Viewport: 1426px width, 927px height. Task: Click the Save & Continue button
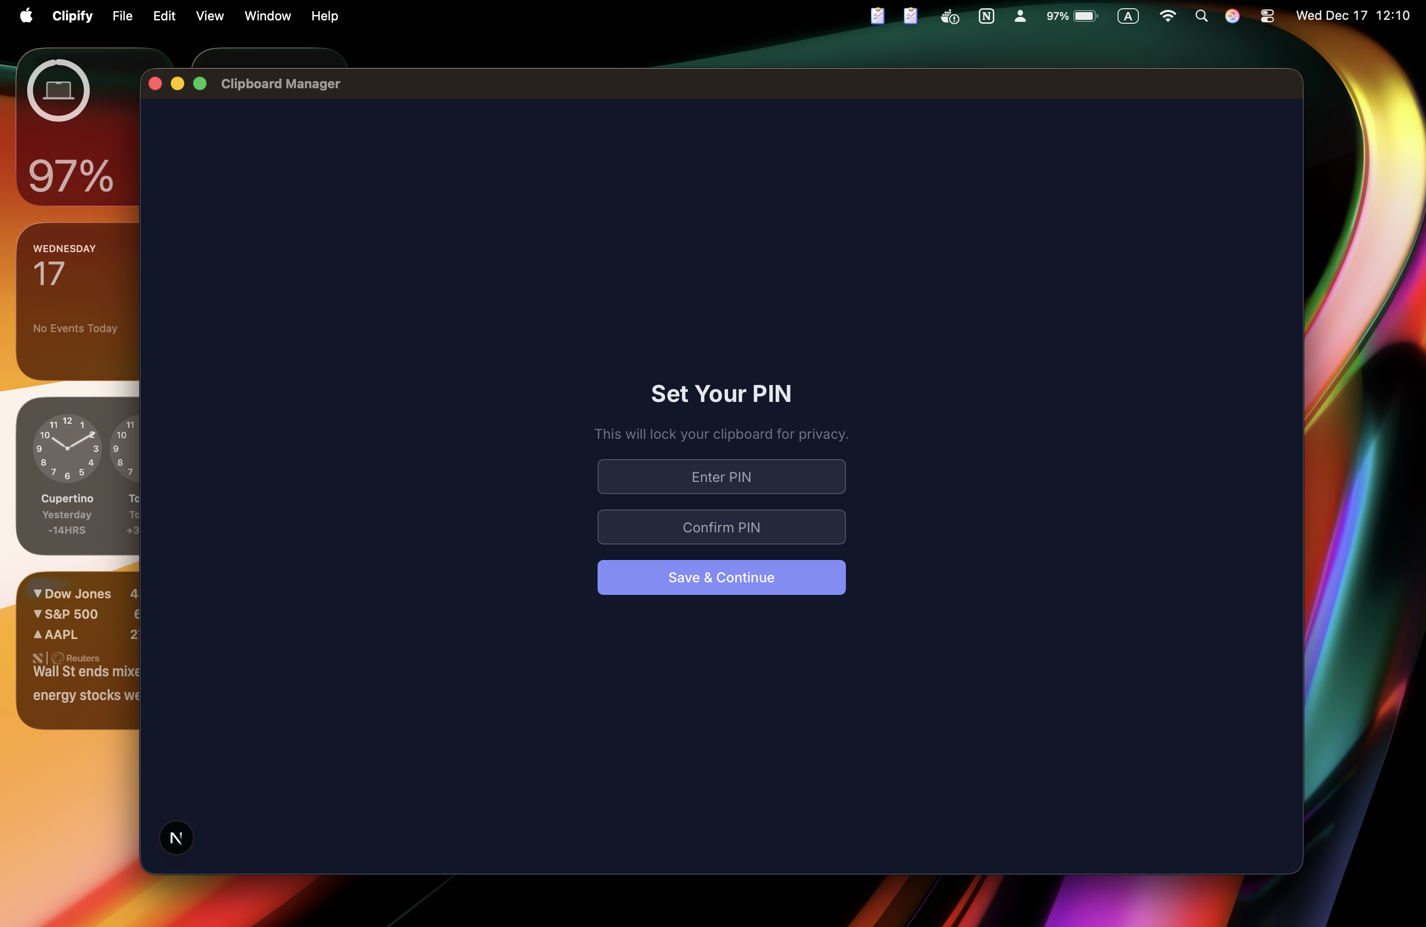click(721, 577)
